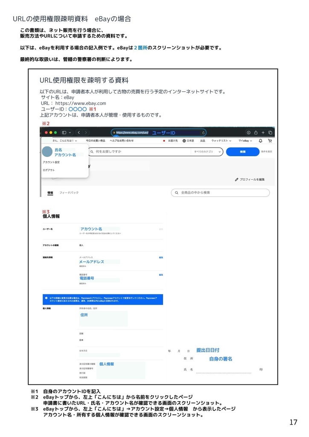Click 編集 beside メールアドレス
This screenshot has height=437, width=309.
coord(161,257)
